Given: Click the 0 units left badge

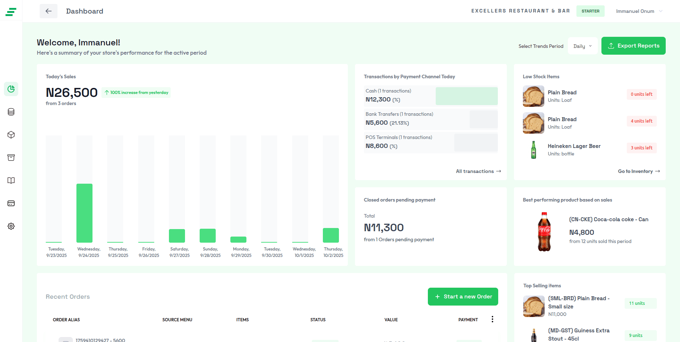Looking at the screenshot, I should coord(641,94).
